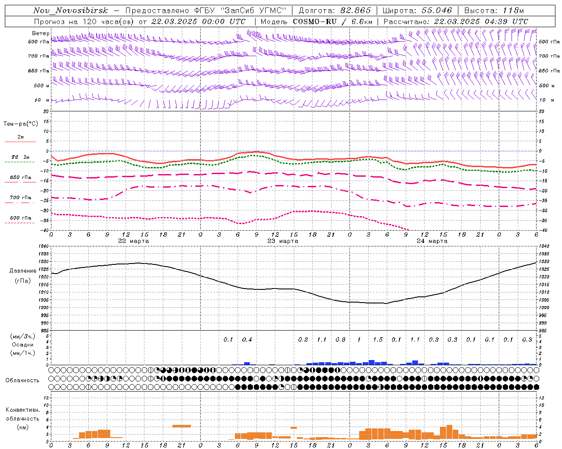
Task: Select the Осадки panel label
Action: [23, 345]
